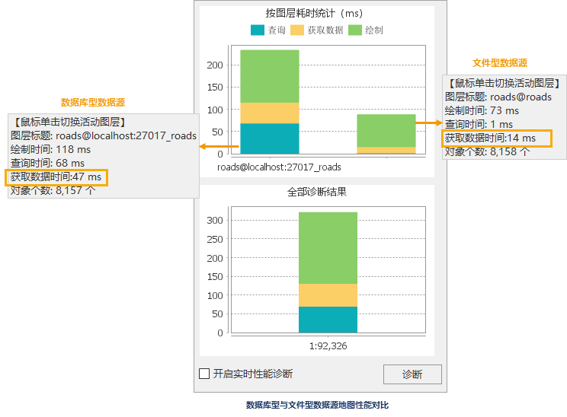Click yellow segment in 全部诊断结果 chart
This screenshot has height=417, width=567.
tap(328, 294)
